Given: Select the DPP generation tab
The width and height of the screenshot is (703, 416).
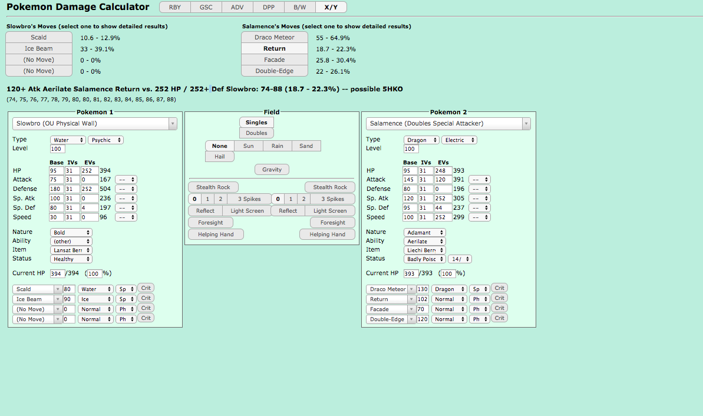Looking at the screenshot, I should tap(269, 7).
